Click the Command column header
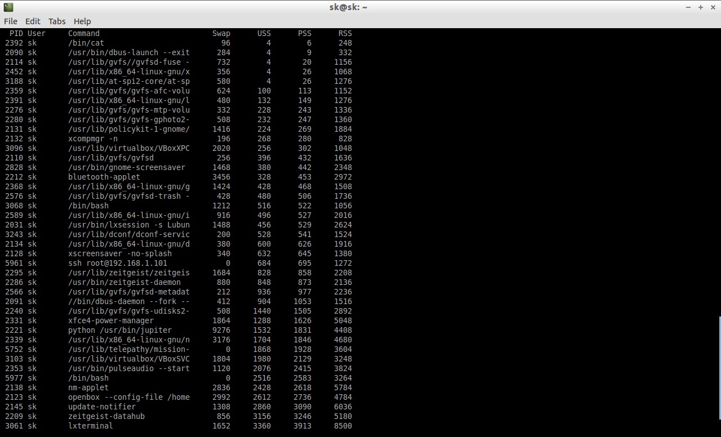The image size is (721, 437). pos(84,33)
